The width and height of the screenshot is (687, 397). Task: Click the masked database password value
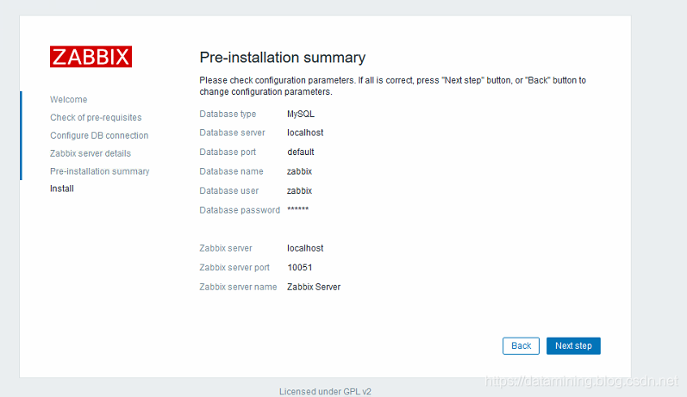(298, 209)
